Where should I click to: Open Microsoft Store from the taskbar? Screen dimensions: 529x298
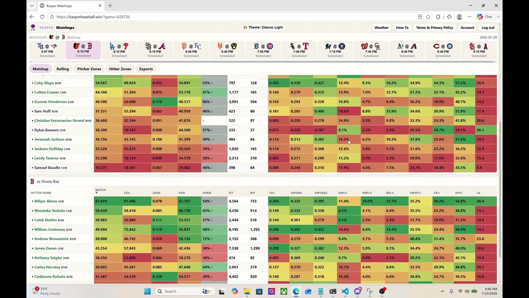259,291
